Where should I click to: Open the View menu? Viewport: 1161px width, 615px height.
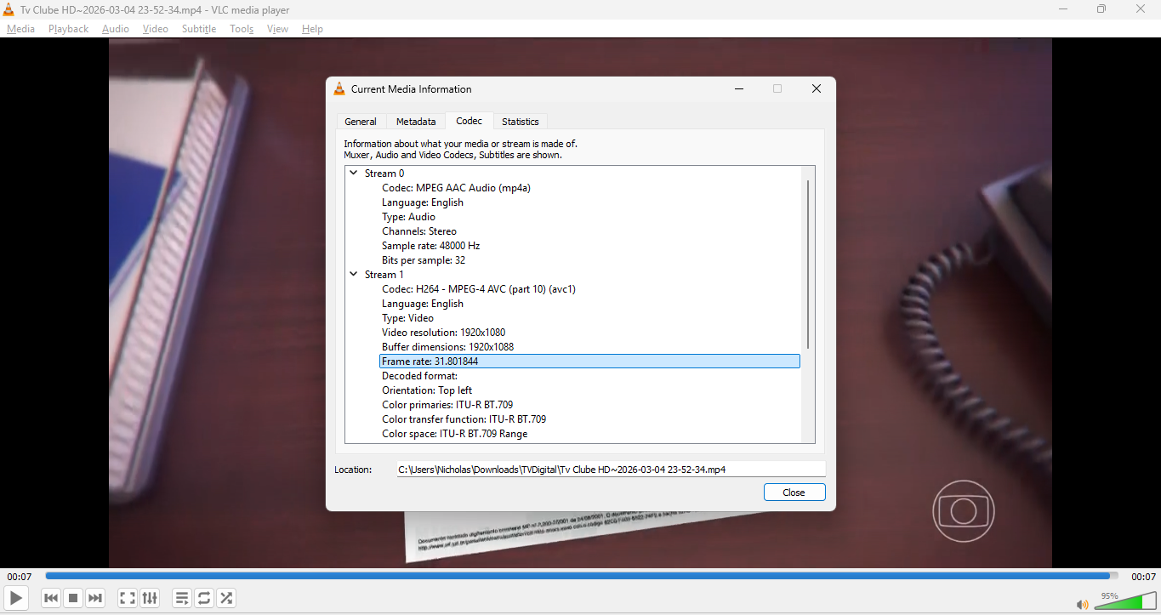(278, 28)
